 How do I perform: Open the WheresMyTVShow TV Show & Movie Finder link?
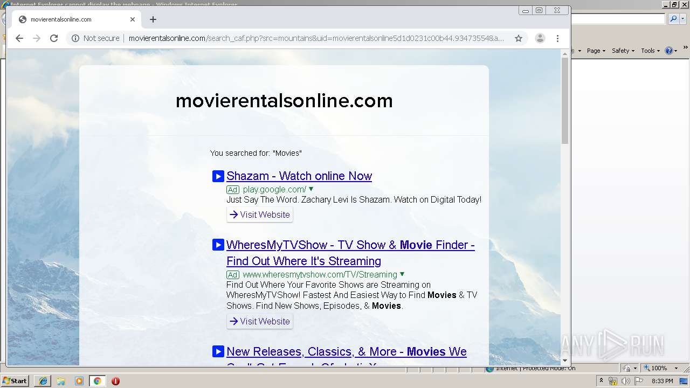pos(350,253)
